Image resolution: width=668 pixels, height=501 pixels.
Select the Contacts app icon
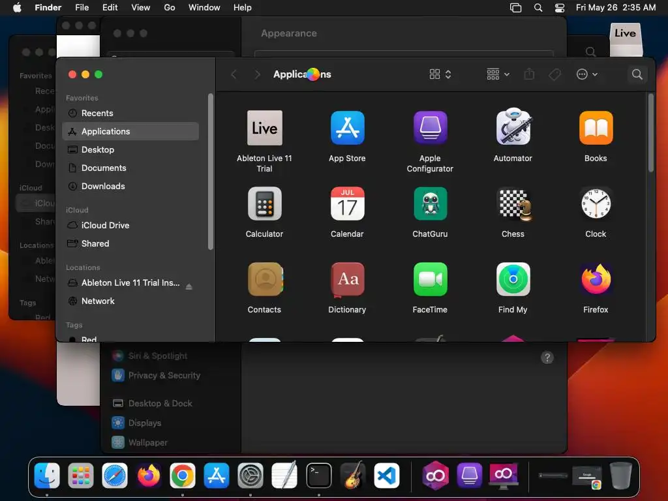265,279
